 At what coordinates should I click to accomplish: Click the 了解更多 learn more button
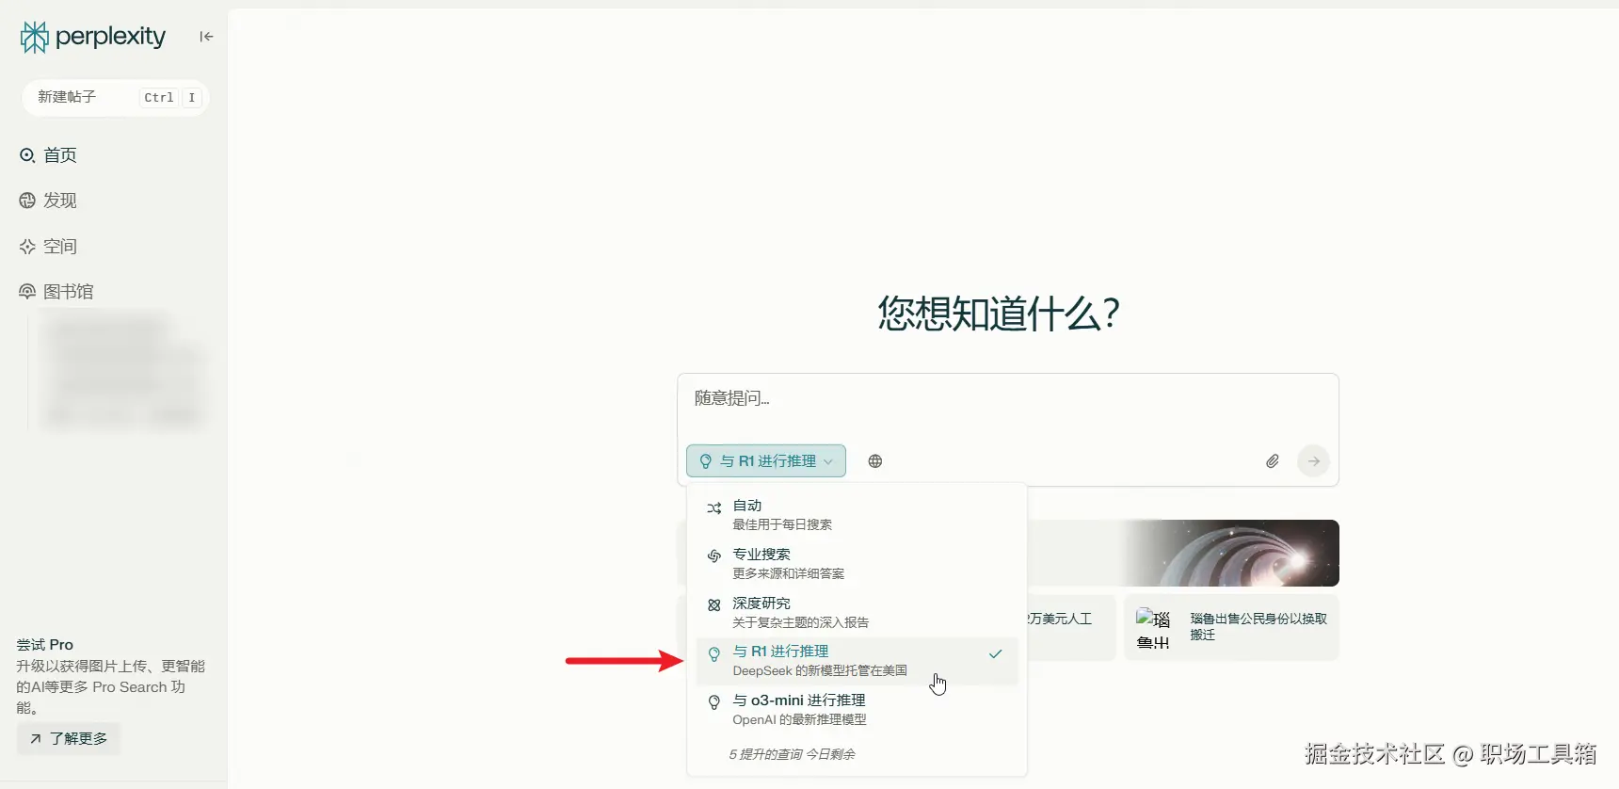click(69, 739)
